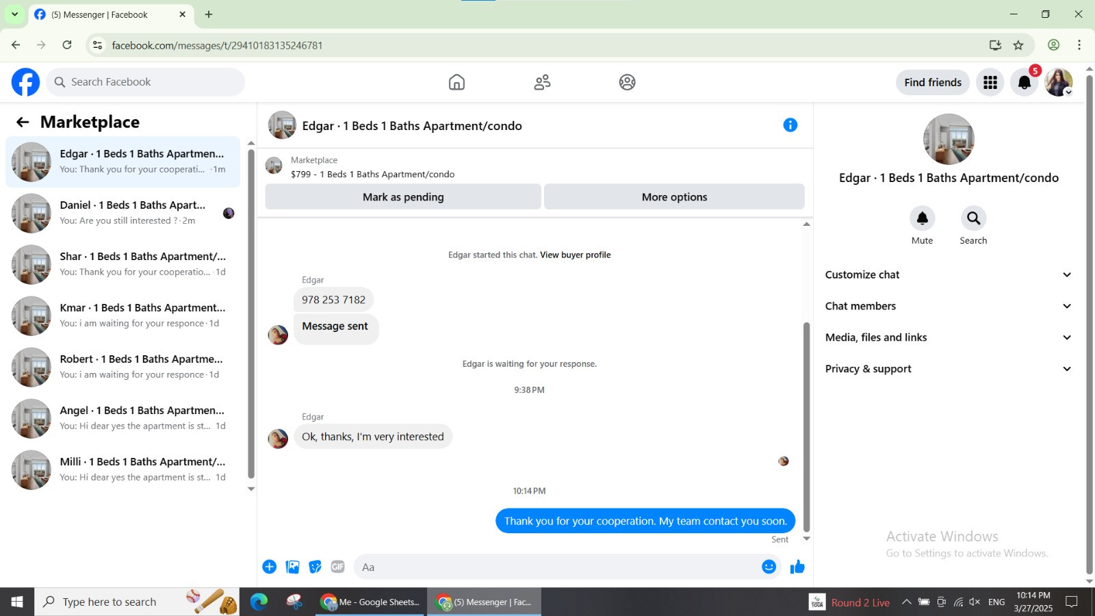
Task: Click the browser address bar URL
Action: [x=217, y=45]
